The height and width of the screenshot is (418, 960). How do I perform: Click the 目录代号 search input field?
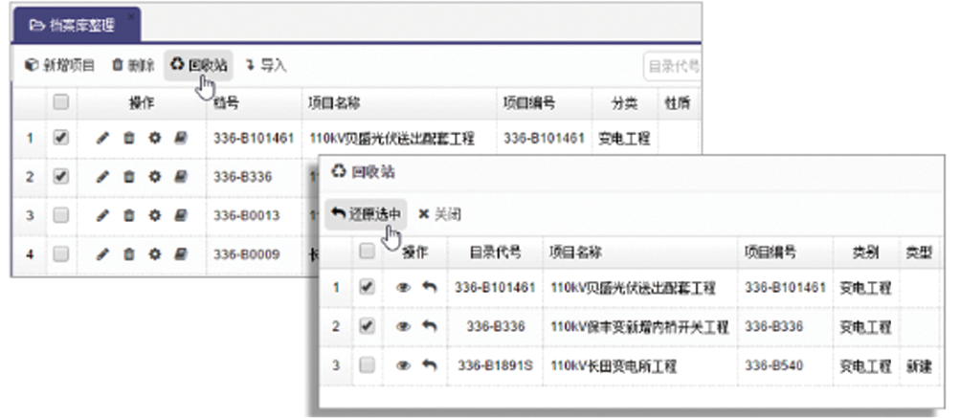coord(672,66)
